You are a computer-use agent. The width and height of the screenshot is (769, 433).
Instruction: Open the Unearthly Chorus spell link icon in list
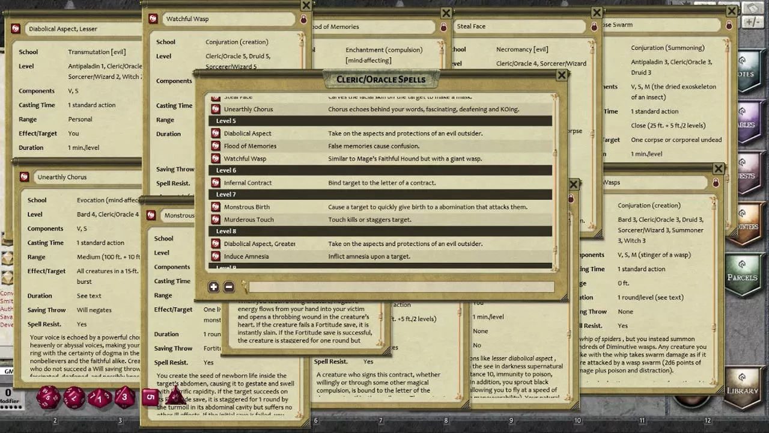click(x=216, y=109)
